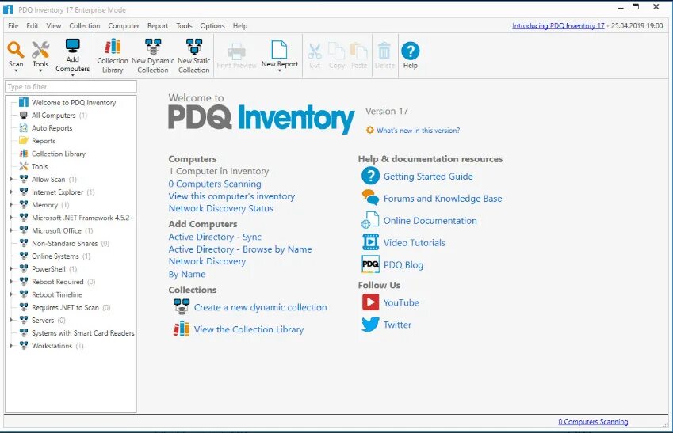Open the File menu
The width and height of the screenshot is (673, 433).
click(13, 25)
